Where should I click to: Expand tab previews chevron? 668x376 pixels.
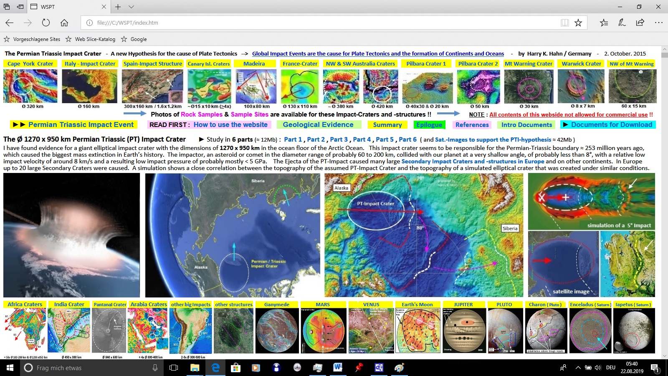coord(131,7)
